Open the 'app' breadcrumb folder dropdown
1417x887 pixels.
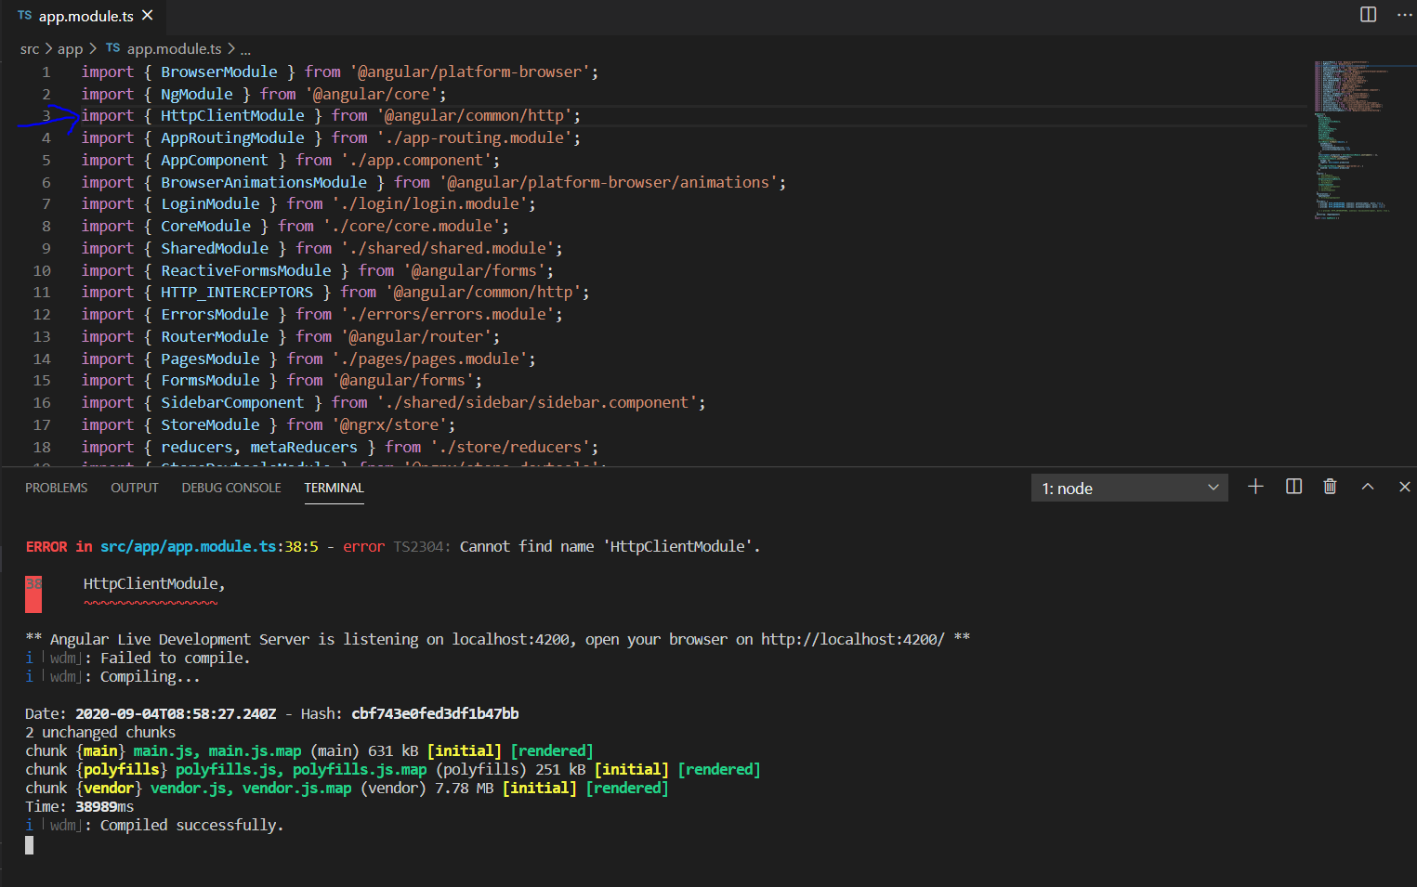(x=70, y=48)
